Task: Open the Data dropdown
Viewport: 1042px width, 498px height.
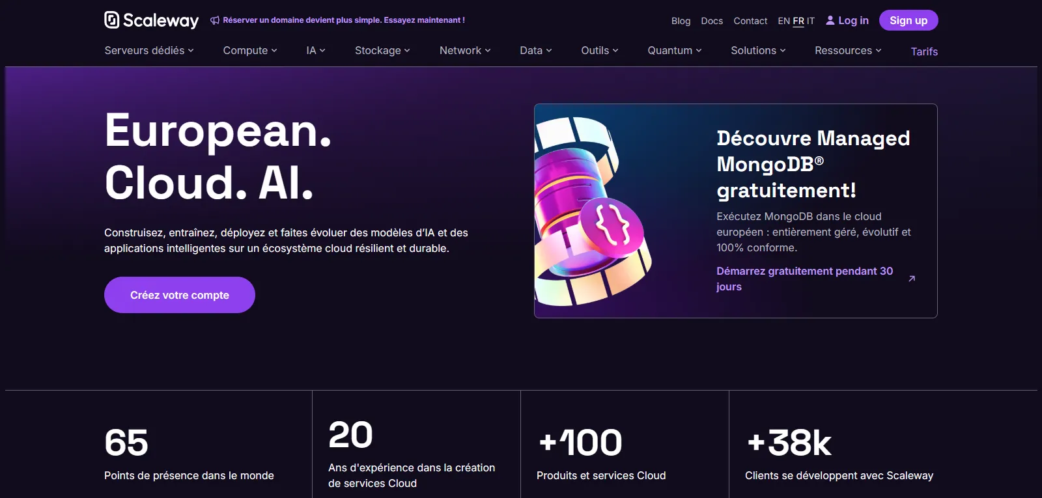Action: 535,50
